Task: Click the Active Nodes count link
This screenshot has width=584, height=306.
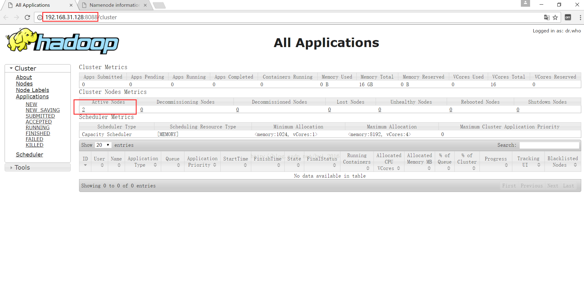Action: [83, 109]
